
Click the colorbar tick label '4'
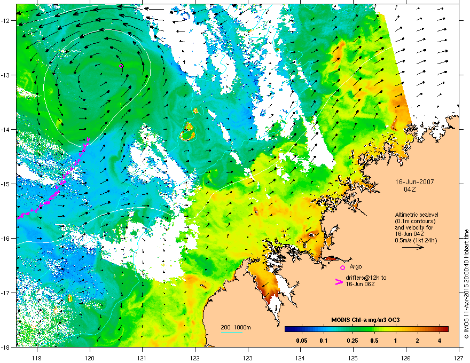tap(440, 341)
